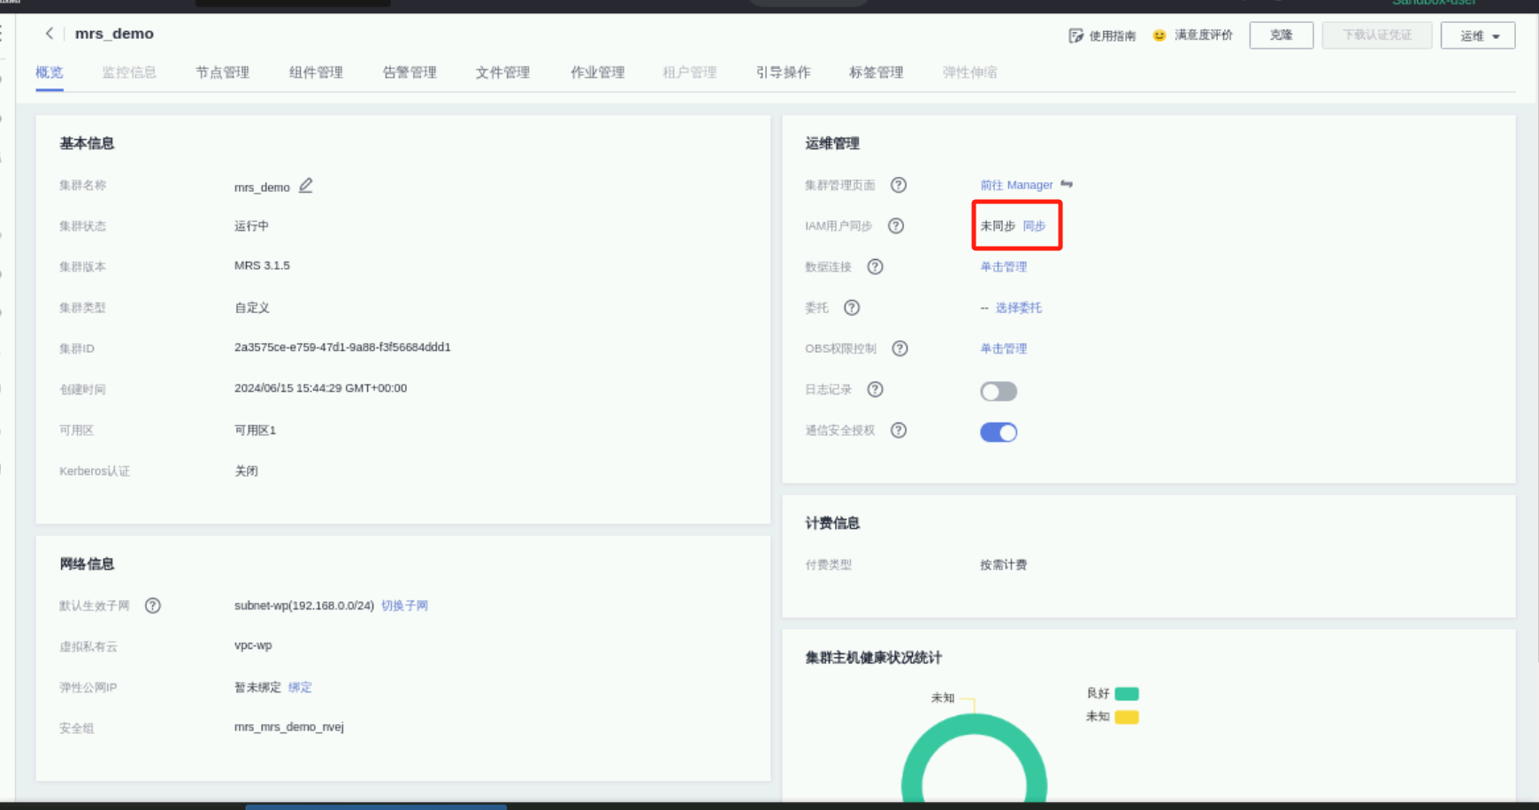Click the mrs_demo page title

coord(114,34)
